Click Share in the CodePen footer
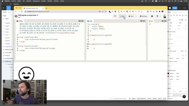The image size is (189, 106). click(164, 99)
